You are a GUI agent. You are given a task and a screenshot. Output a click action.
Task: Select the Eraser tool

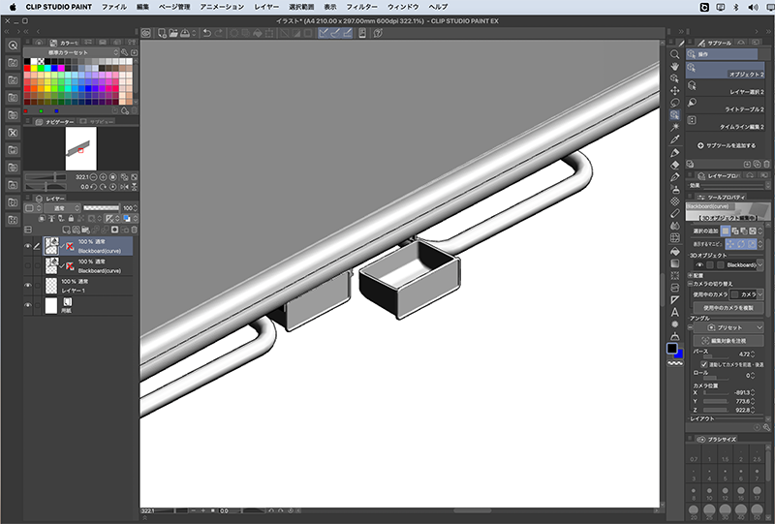coord(674,166)
